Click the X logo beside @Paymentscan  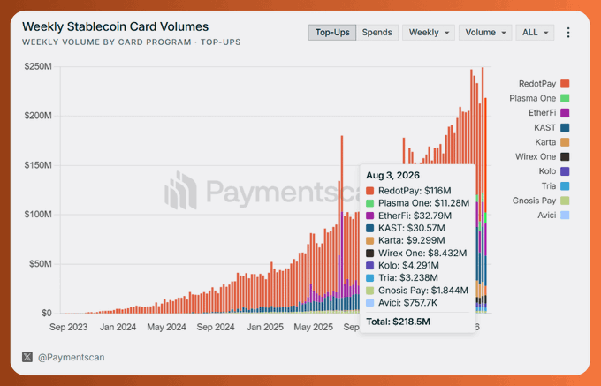point(27,357)
